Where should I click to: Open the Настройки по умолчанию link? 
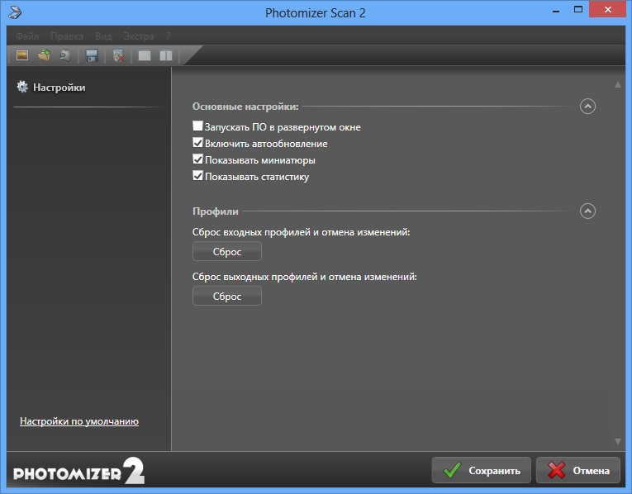[x=79, y=421]
